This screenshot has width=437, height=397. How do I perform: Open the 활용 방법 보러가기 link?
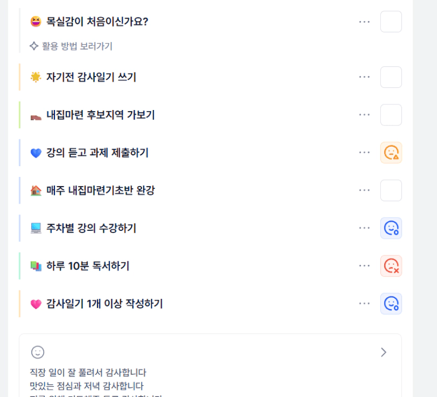pos(77,47)
